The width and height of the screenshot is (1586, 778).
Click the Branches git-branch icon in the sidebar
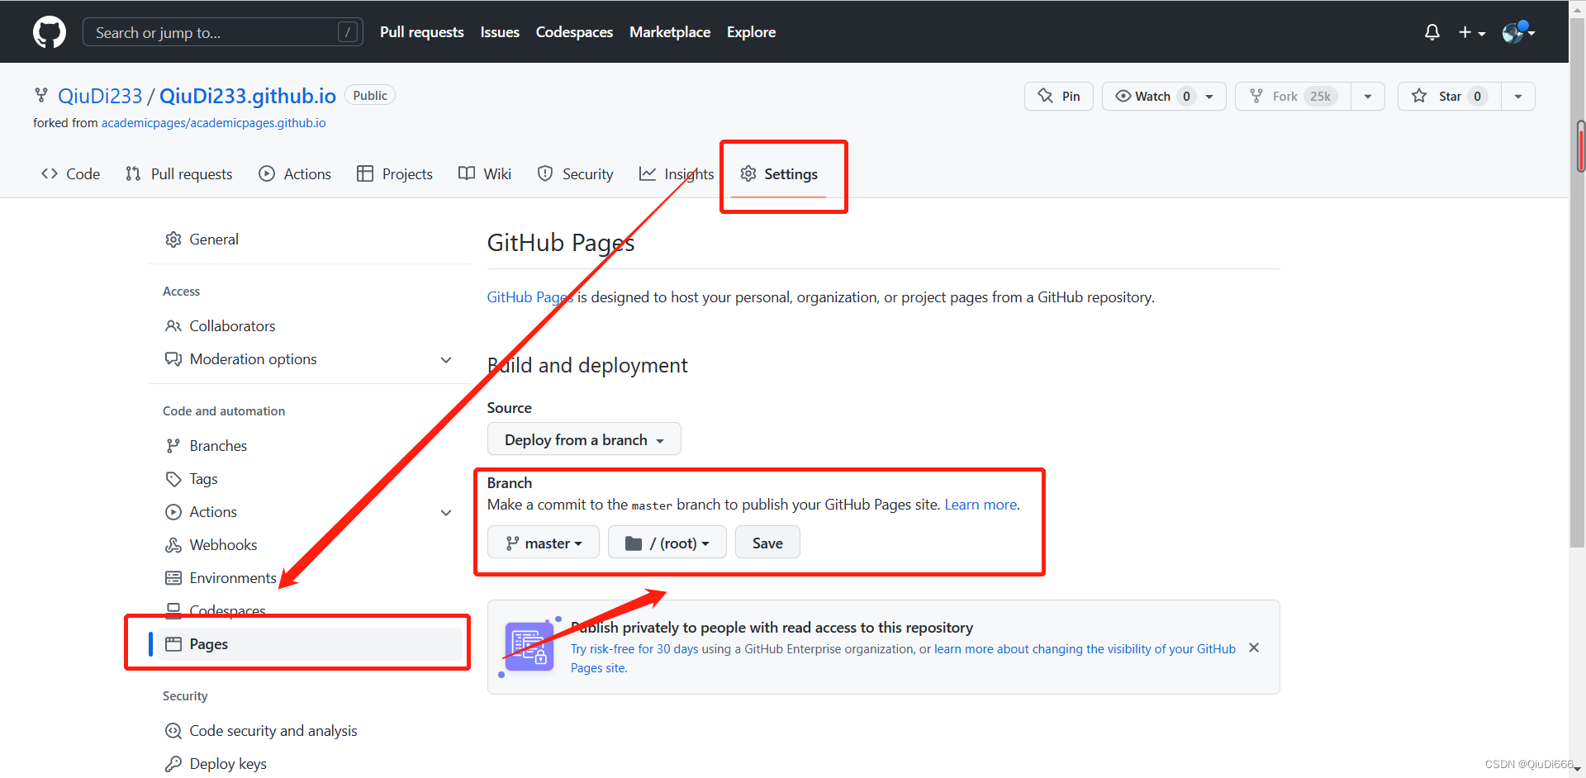pos(173,446)
